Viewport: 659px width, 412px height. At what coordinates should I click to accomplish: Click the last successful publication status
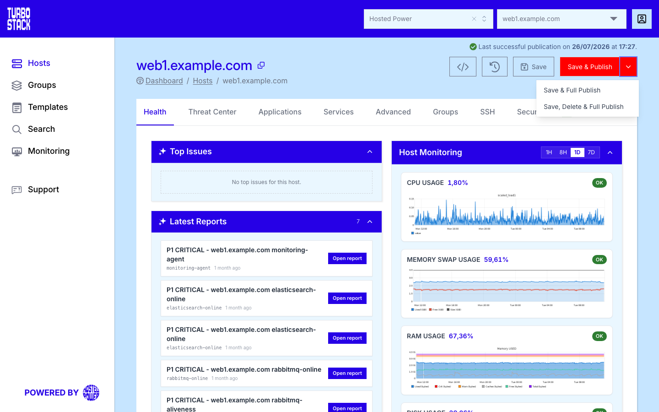point(553,47)
